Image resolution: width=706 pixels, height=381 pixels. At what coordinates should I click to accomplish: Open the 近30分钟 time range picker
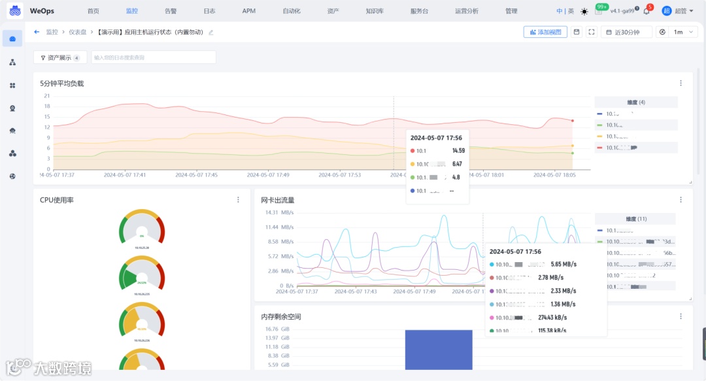pos(627,32)
